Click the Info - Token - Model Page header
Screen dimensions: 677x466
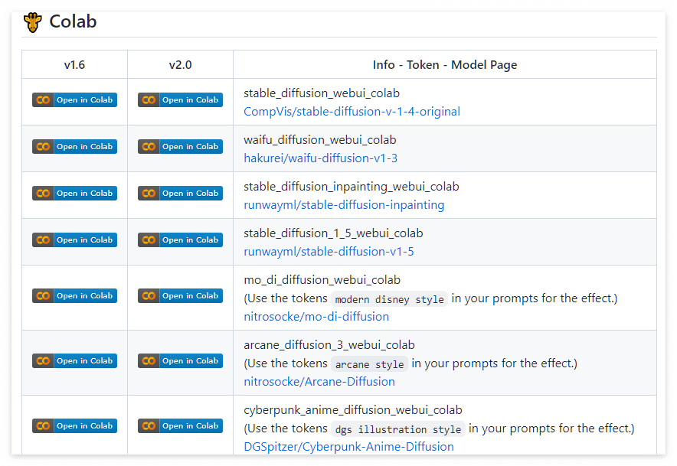coord(445,65)
